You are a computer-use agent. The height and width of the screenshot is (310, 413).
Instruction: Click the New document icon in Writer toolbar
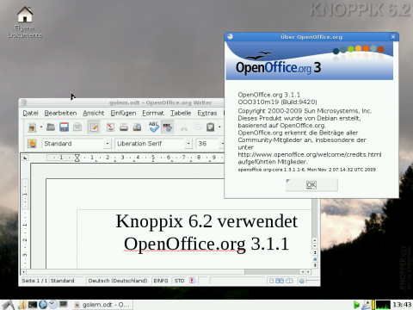(x=32, y=127)
